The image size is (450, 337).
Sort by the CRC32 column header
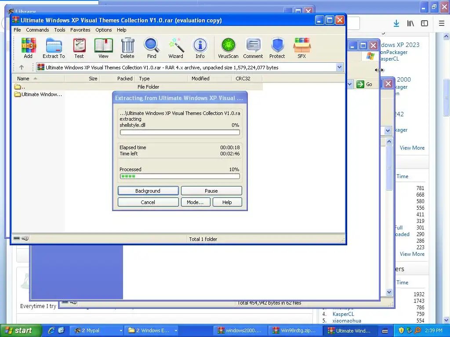pos(247,79)
